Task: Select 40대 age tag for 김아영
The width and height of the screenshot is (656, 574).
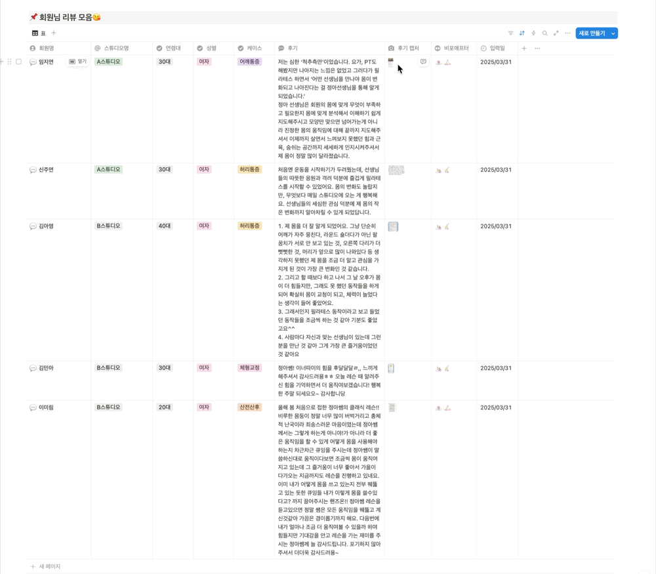Action: [x=165, y=226]
